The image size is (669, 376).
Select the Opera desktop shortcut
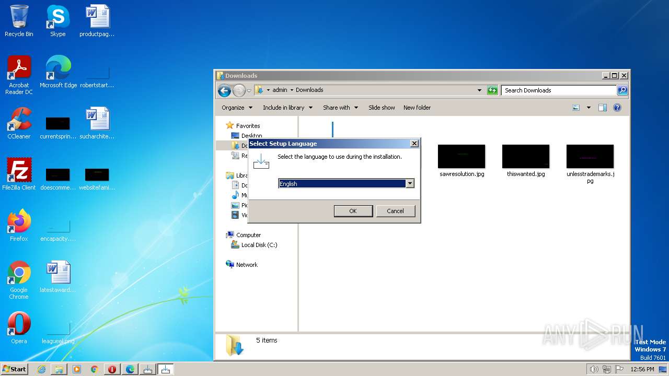pyautogui.click(x=19, y=328)
